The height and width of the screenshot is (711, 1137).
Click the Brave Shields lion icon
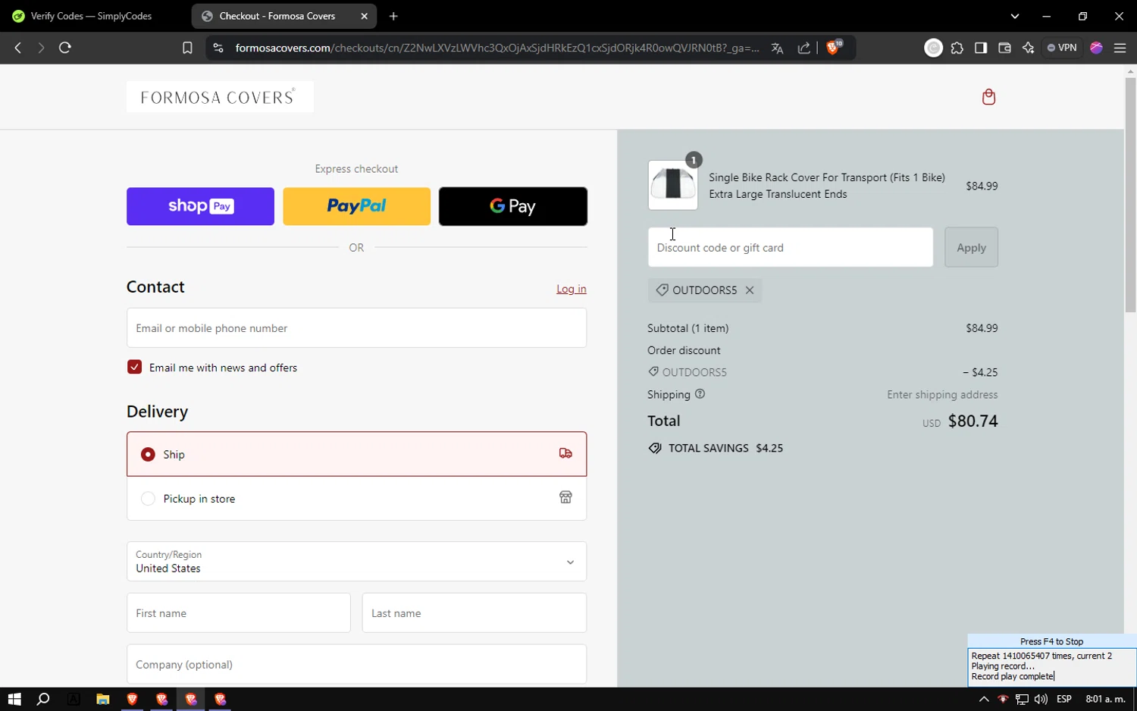834,48
